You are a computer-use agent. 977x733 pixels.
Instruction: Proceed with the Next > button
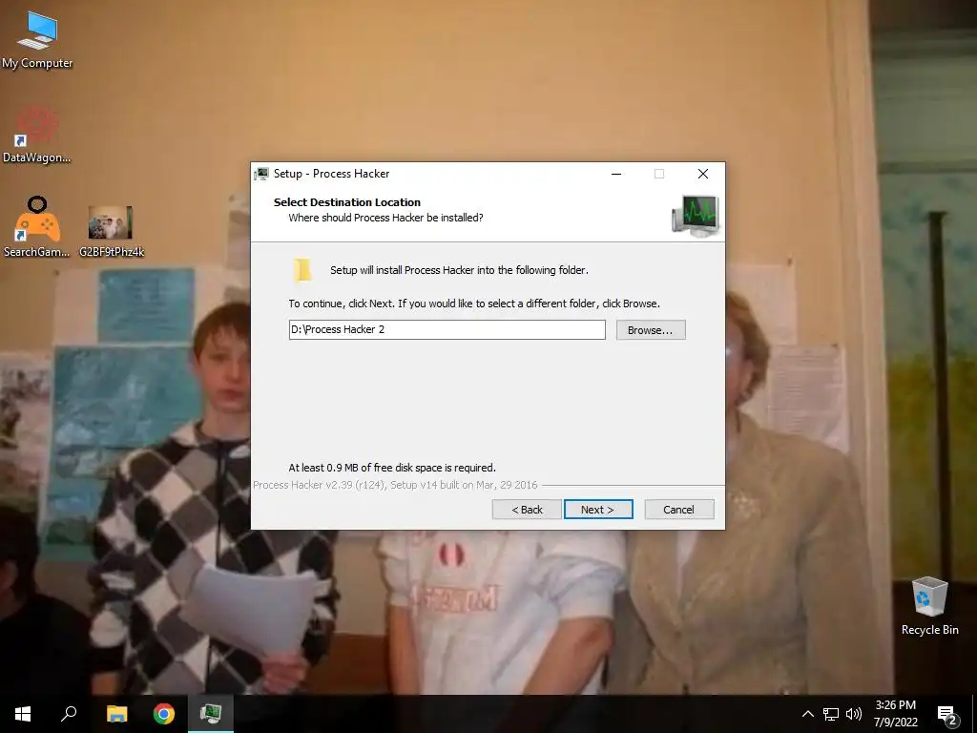tap(598, 510)
